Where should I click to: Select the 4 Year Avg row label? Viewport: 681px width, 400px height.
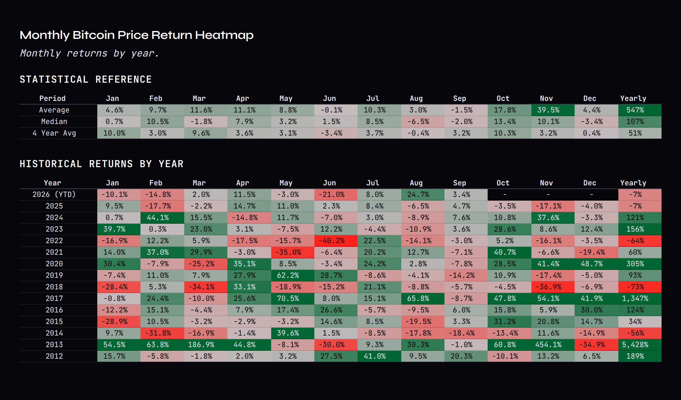[x=54, y=133]
